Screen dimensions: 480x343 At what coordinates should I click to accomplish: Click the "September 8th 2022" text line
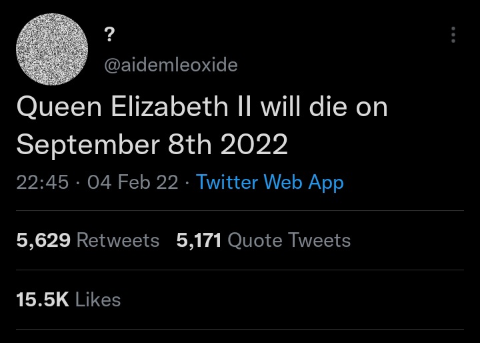152,144
